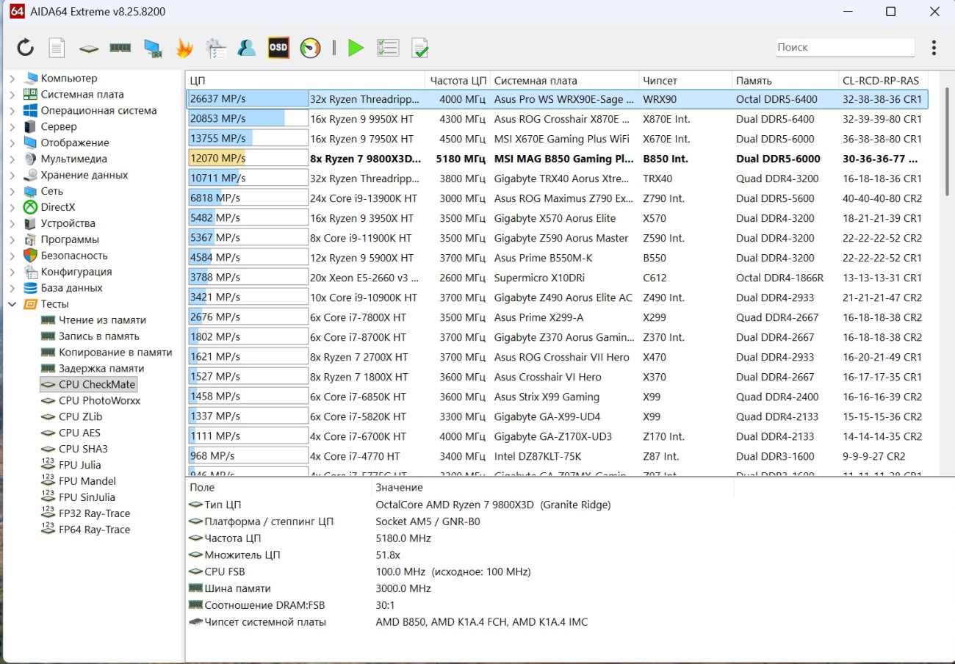The width and height of the screenshot is (955, 664).
Task: Click the user profile toolbar icon
Action: (x=247, y=48)
